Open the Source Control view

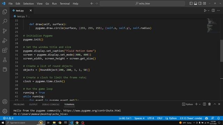click(x=5, y=31)
